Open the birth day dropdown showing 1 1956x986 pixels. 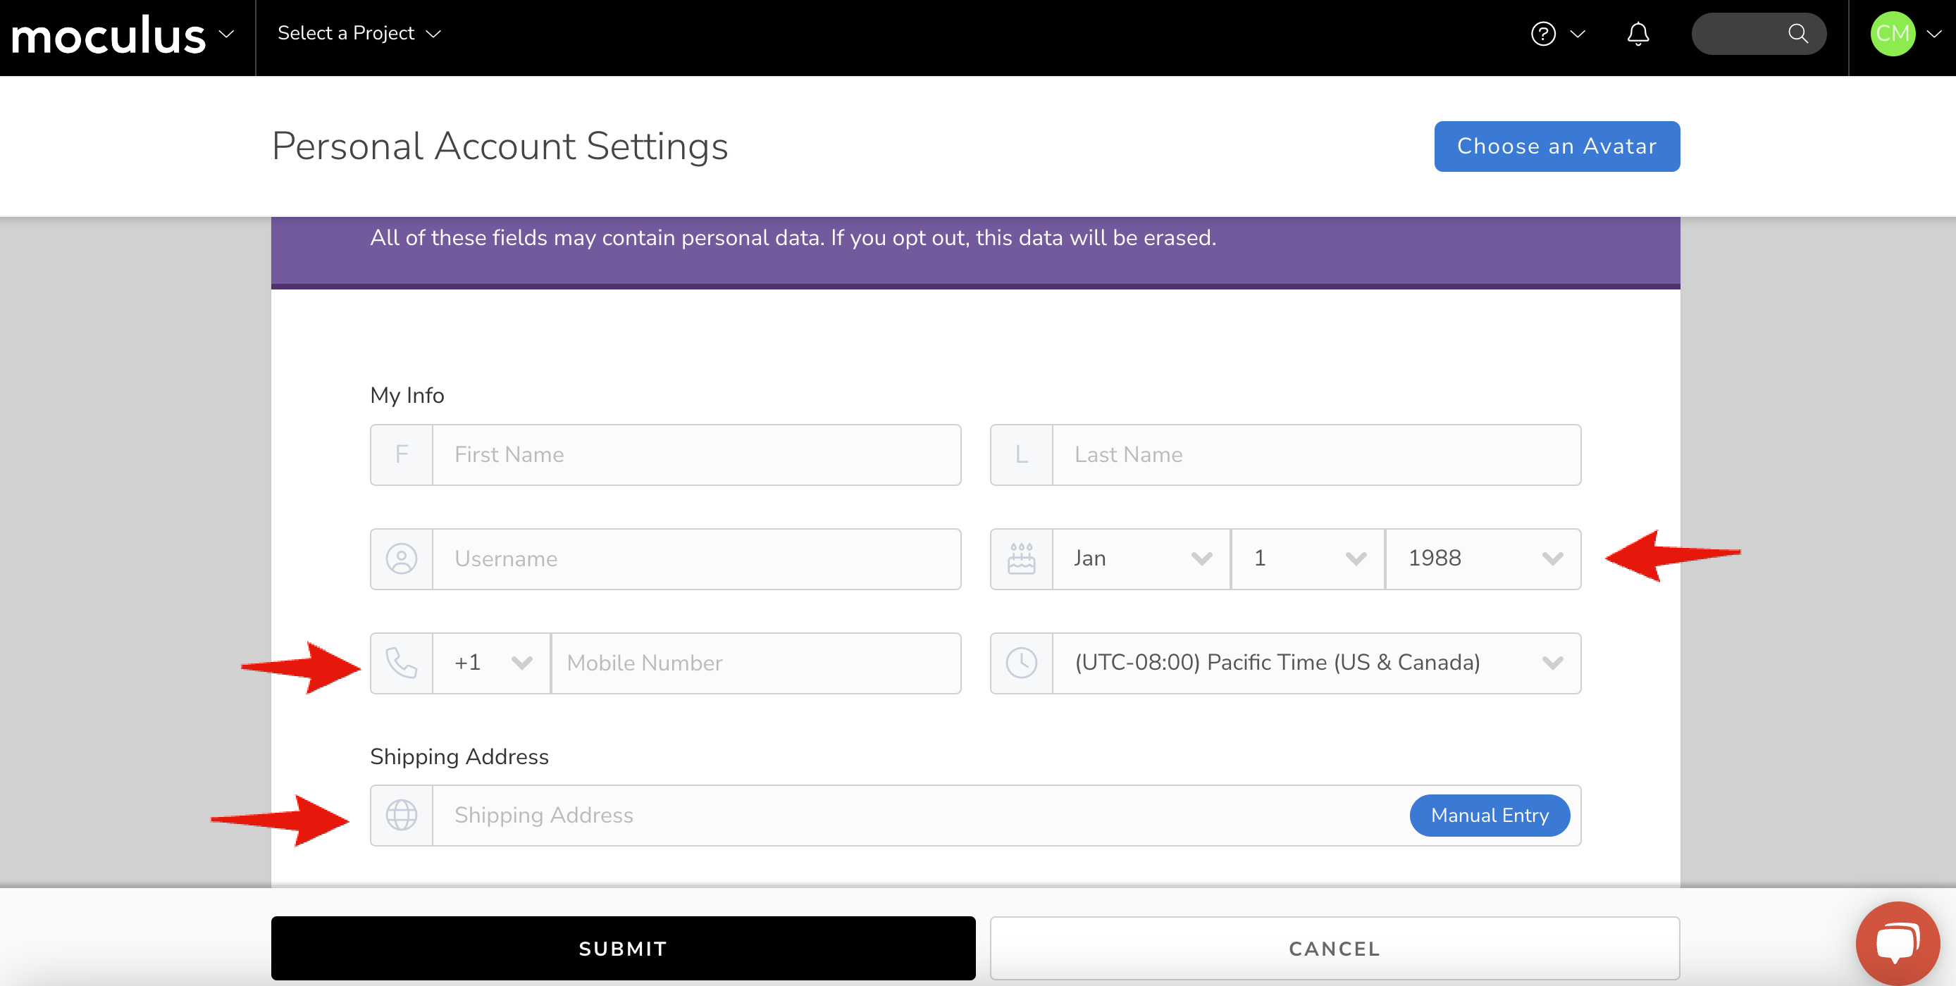(x=1308, y=558)
